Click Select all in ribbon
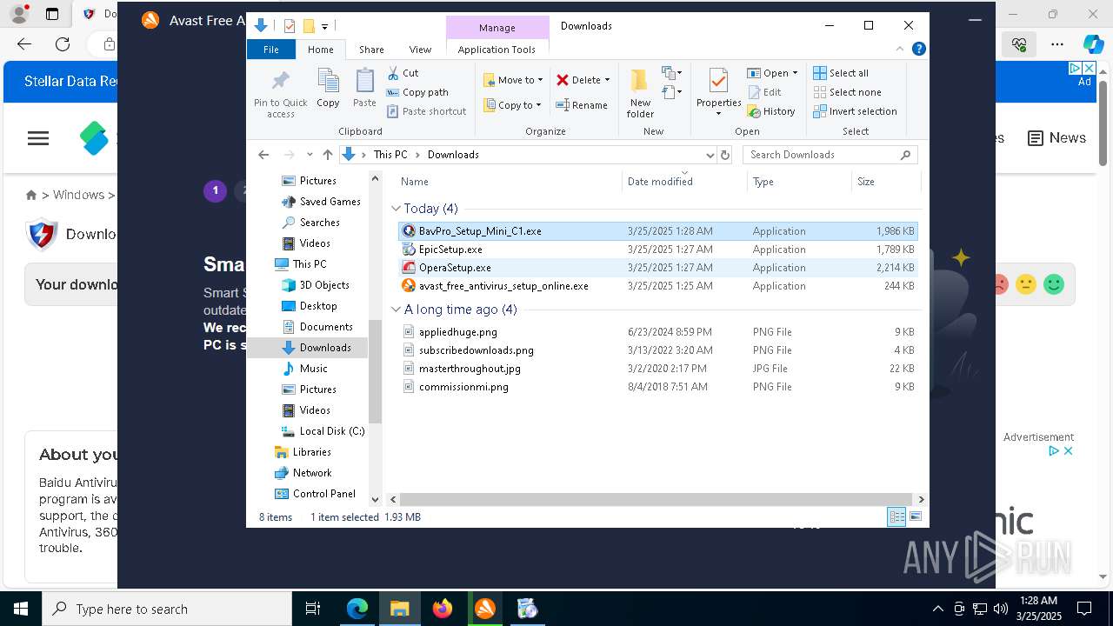 (841, 73)
